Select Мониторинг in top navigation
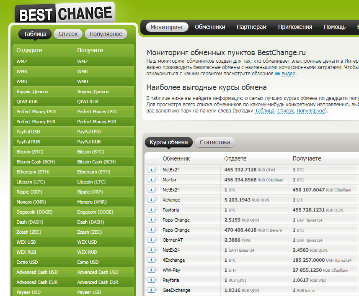The height and width of the screenshot is (296, 359). pos(167,27)
